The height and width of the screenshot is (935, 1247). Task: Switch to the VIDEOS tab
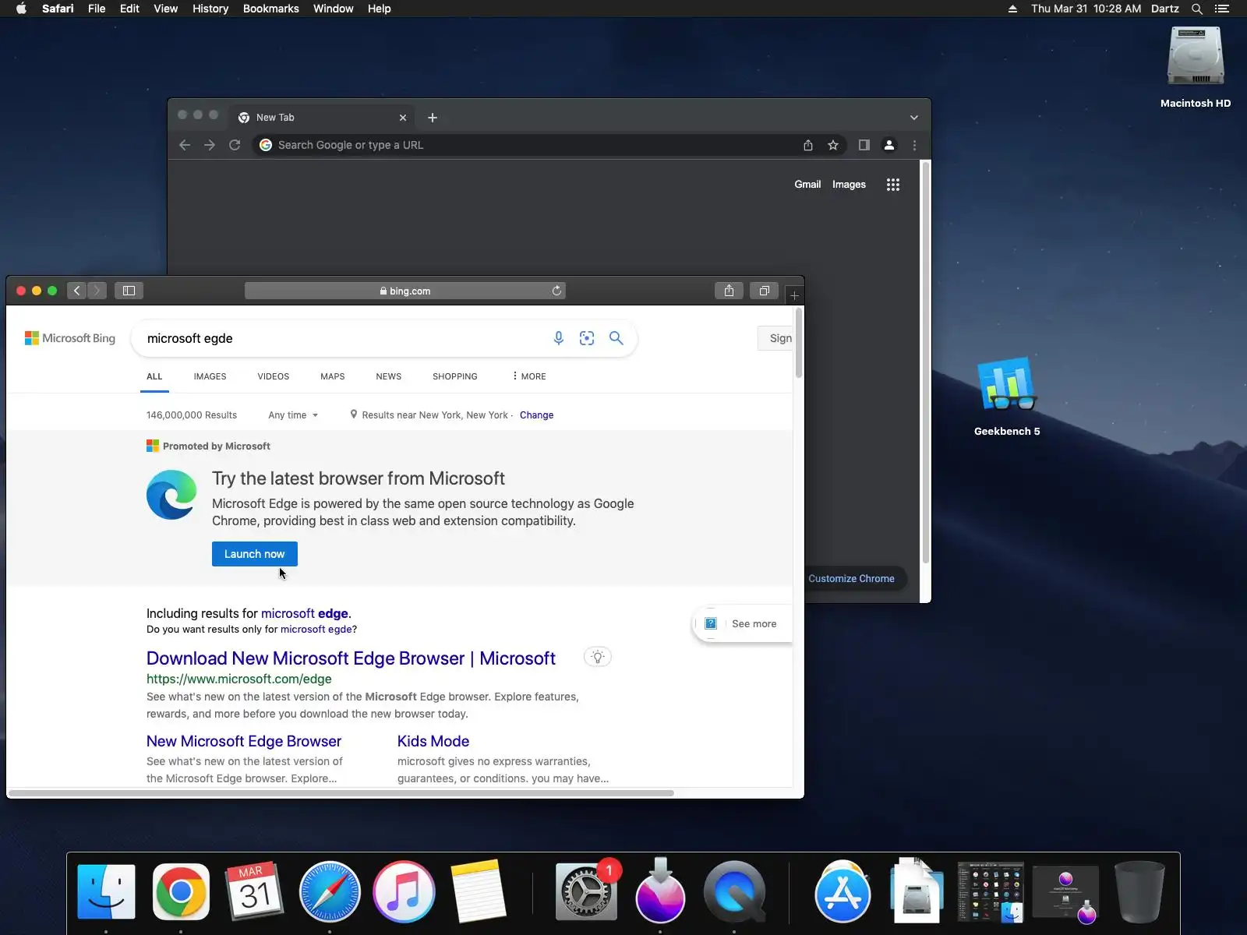[x=274, y=376]
